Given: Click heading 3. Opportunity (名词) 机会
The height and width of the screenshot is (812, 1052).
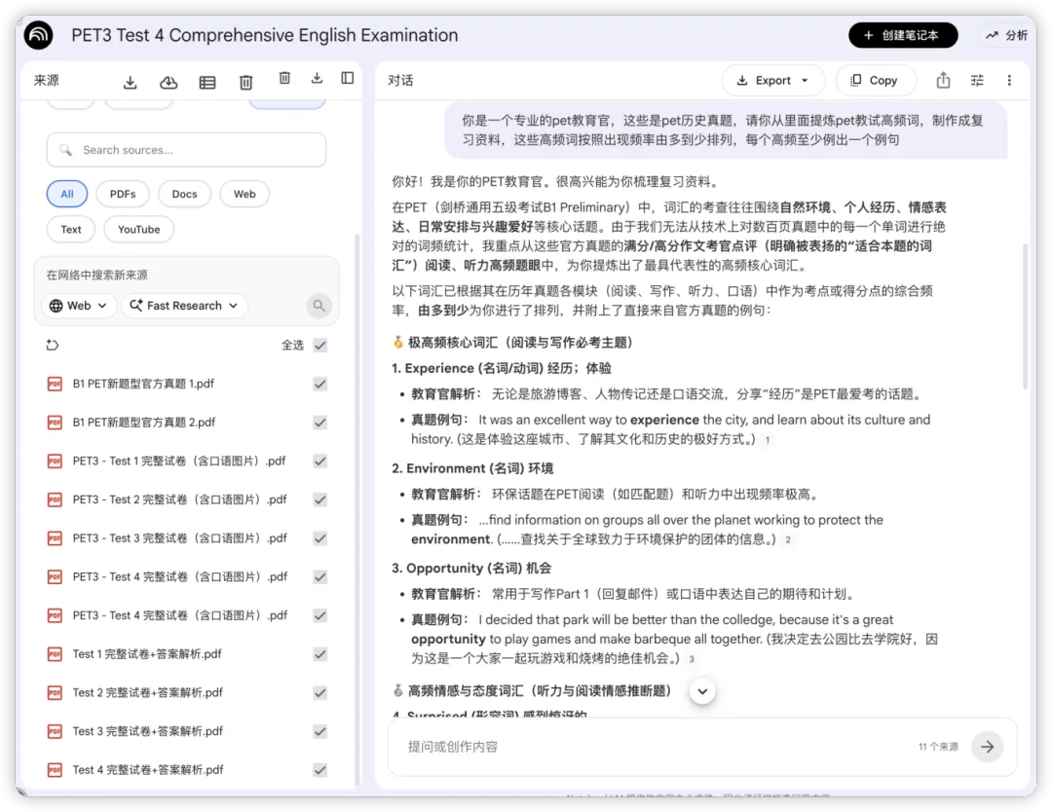Looking at the screenshot, I should click(471, 569).
